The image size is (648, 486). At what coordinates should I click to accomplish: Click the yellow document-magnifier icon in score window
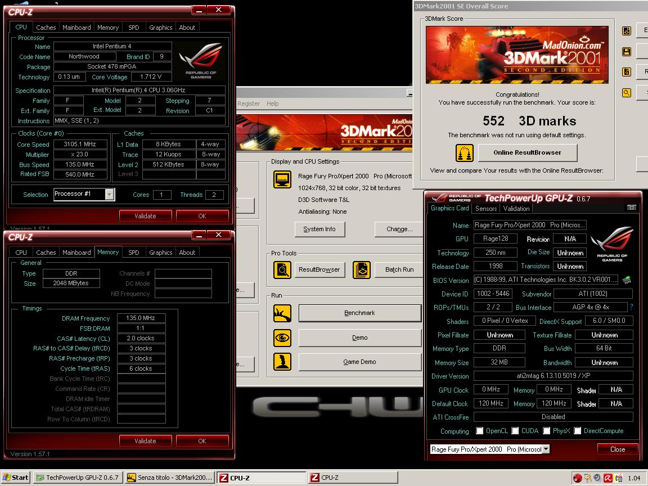[x=627, y=72]
